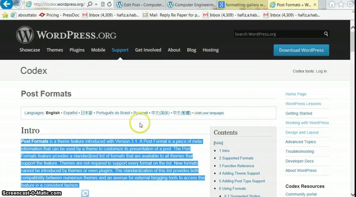
Task: Open the Working with WordPress sidebar link
Action: (307, 123)
